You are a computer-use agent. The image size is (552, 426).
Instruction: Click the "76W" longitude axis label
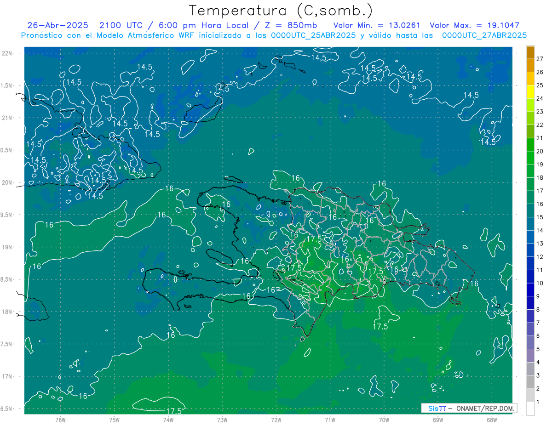tap(60, 420)
